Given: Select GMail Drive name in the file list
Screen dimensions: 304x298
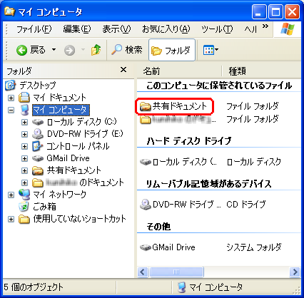Looking at the screenshot, I should click(173, 247).
